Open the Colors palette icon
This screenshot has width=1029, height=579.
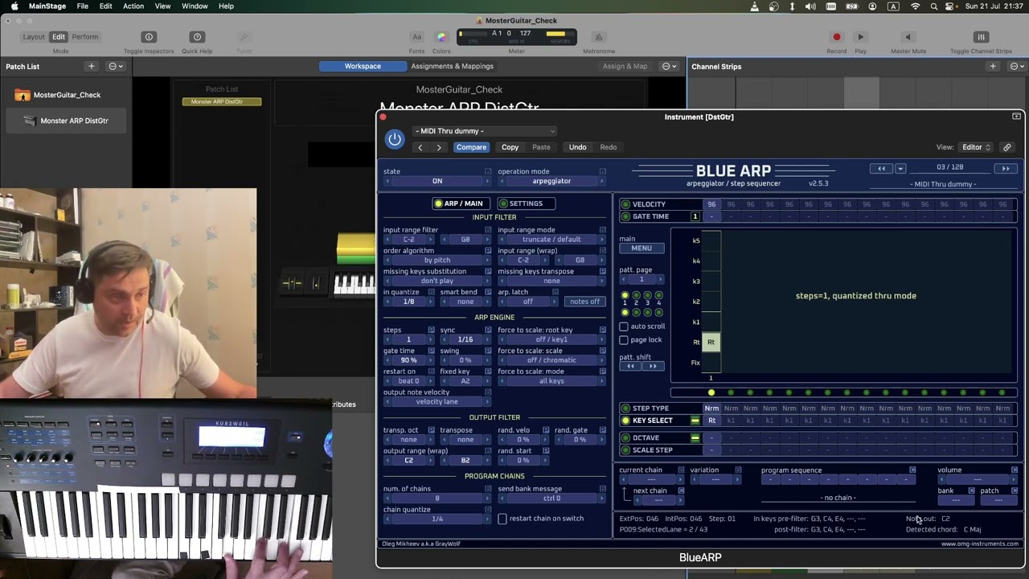[441, 37]
